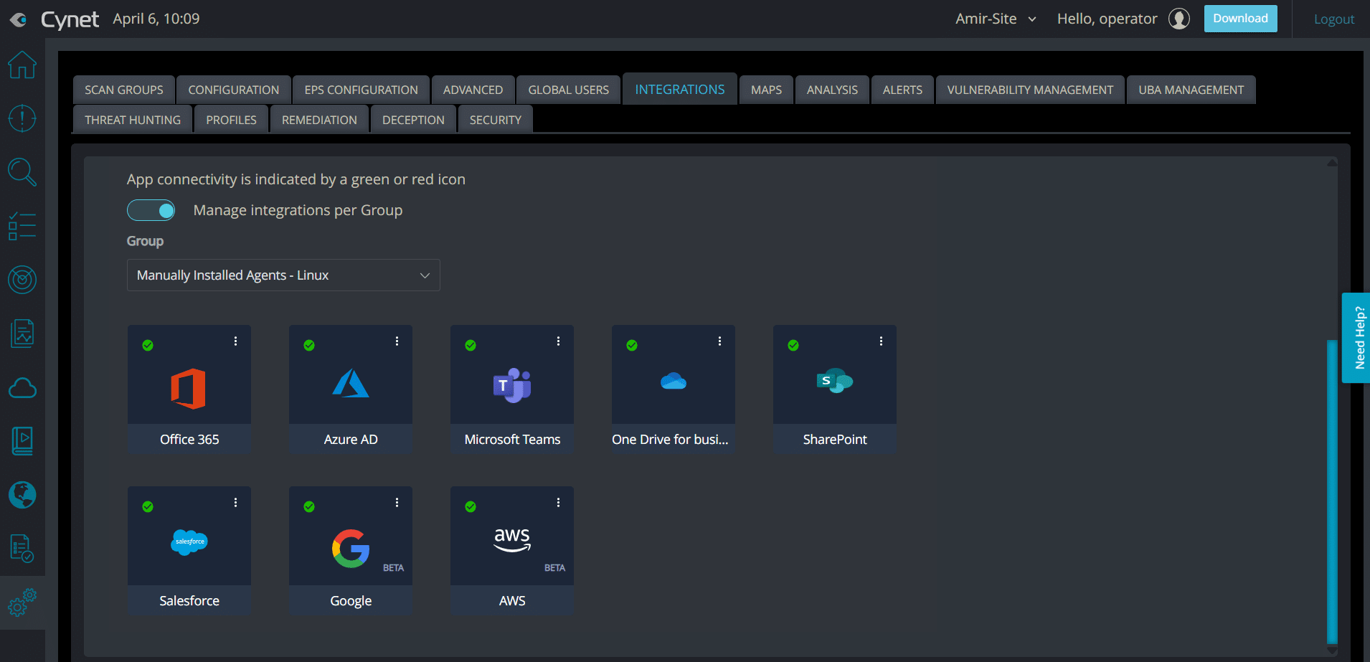1370x662 pixels.
Task: Open the AWS integration tile
Action: (512, 550)
